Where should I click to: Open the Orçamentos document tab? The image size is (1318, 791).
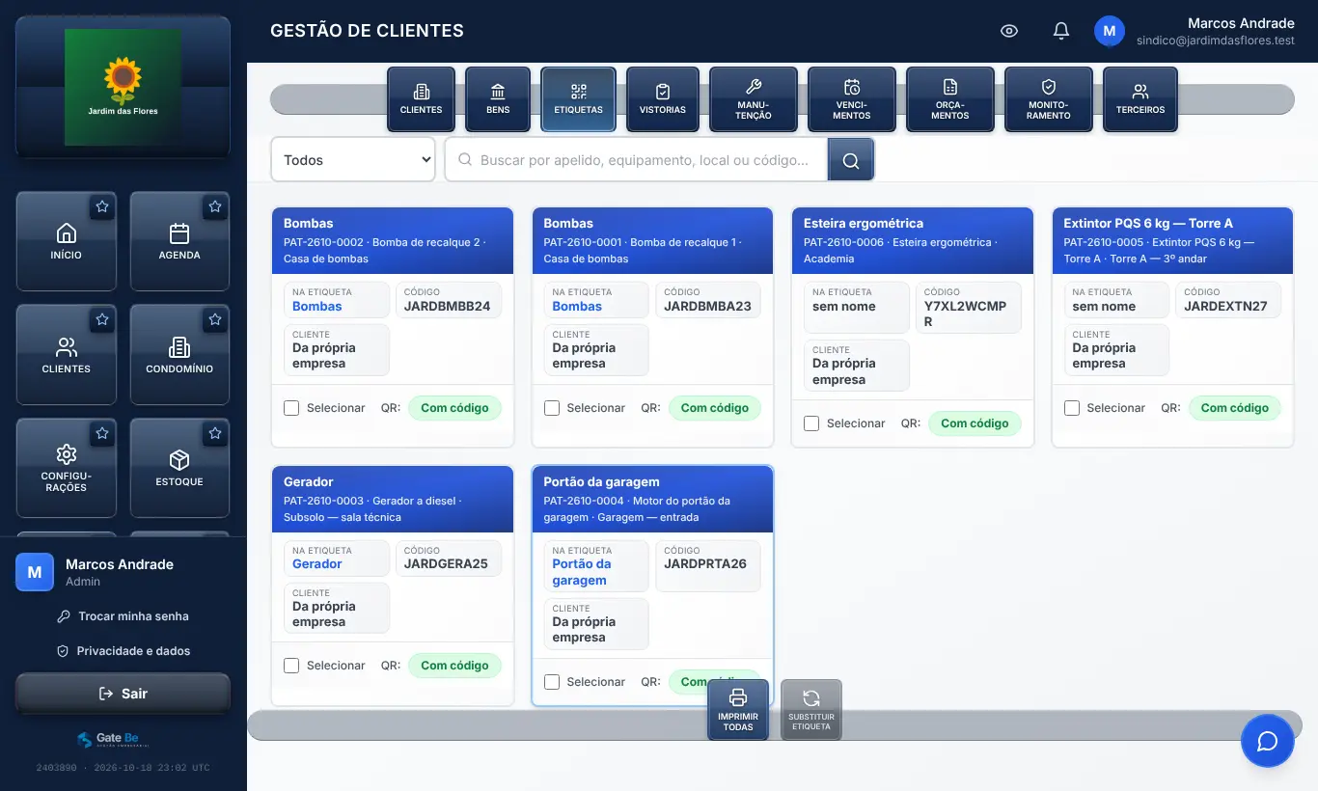click(x=950, y=99)
